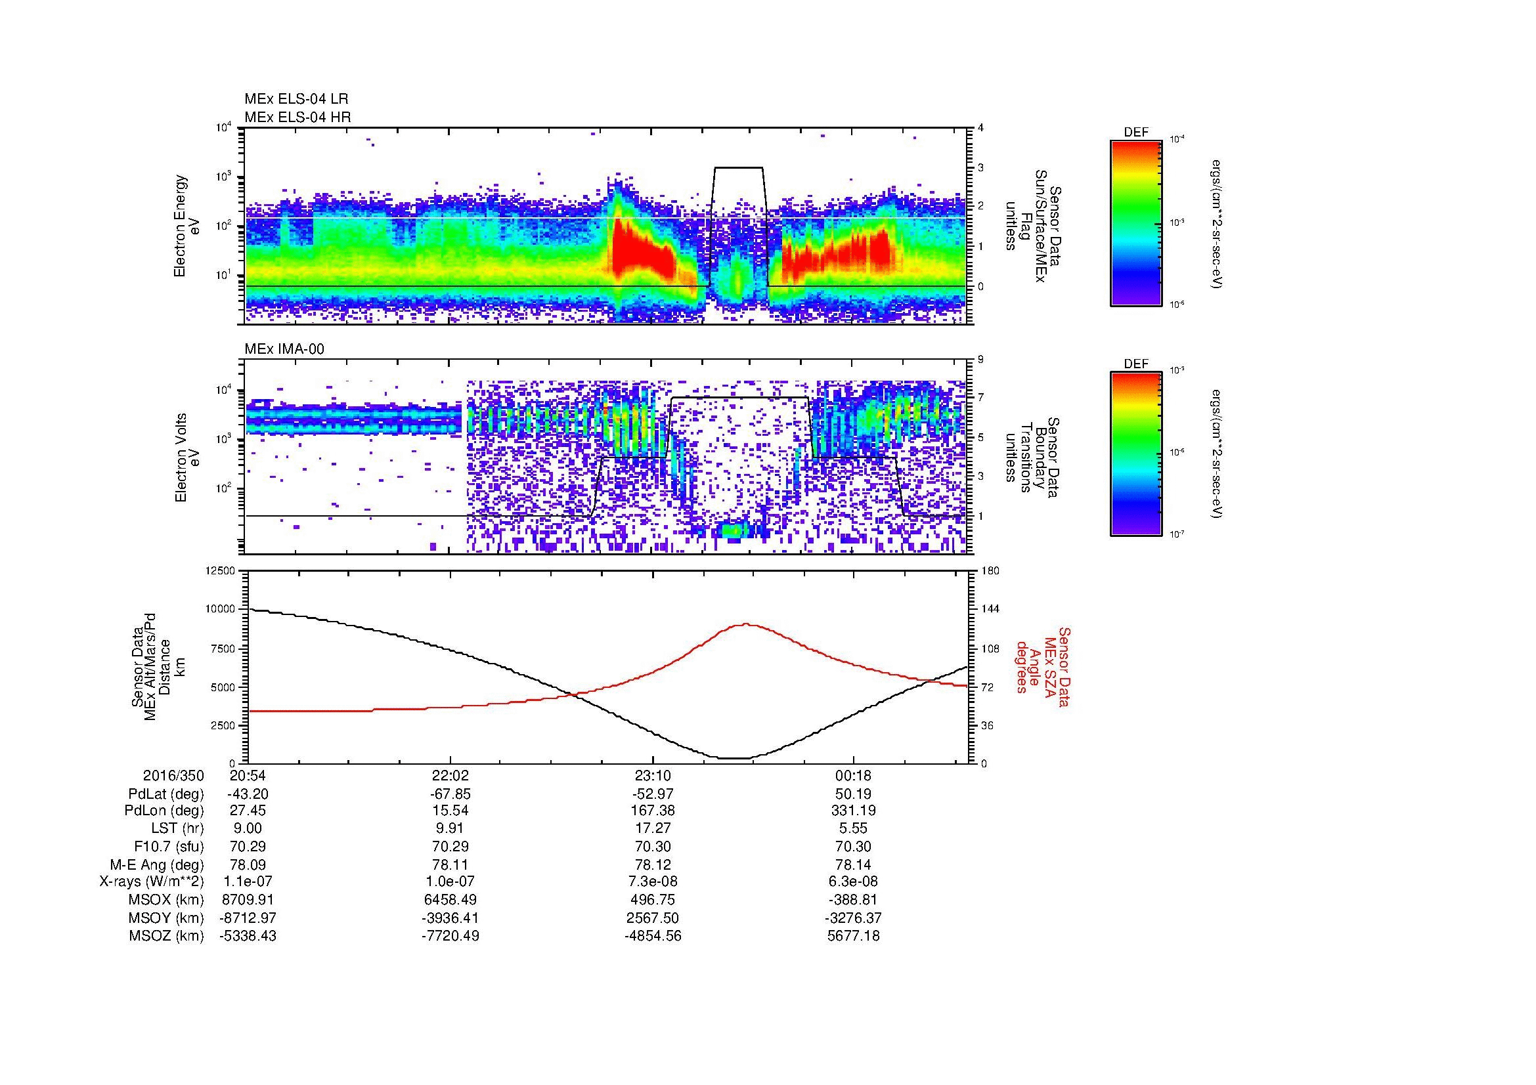
Task: Click the Electron Volts eV axis label
Action: click(x=187, y=457)
